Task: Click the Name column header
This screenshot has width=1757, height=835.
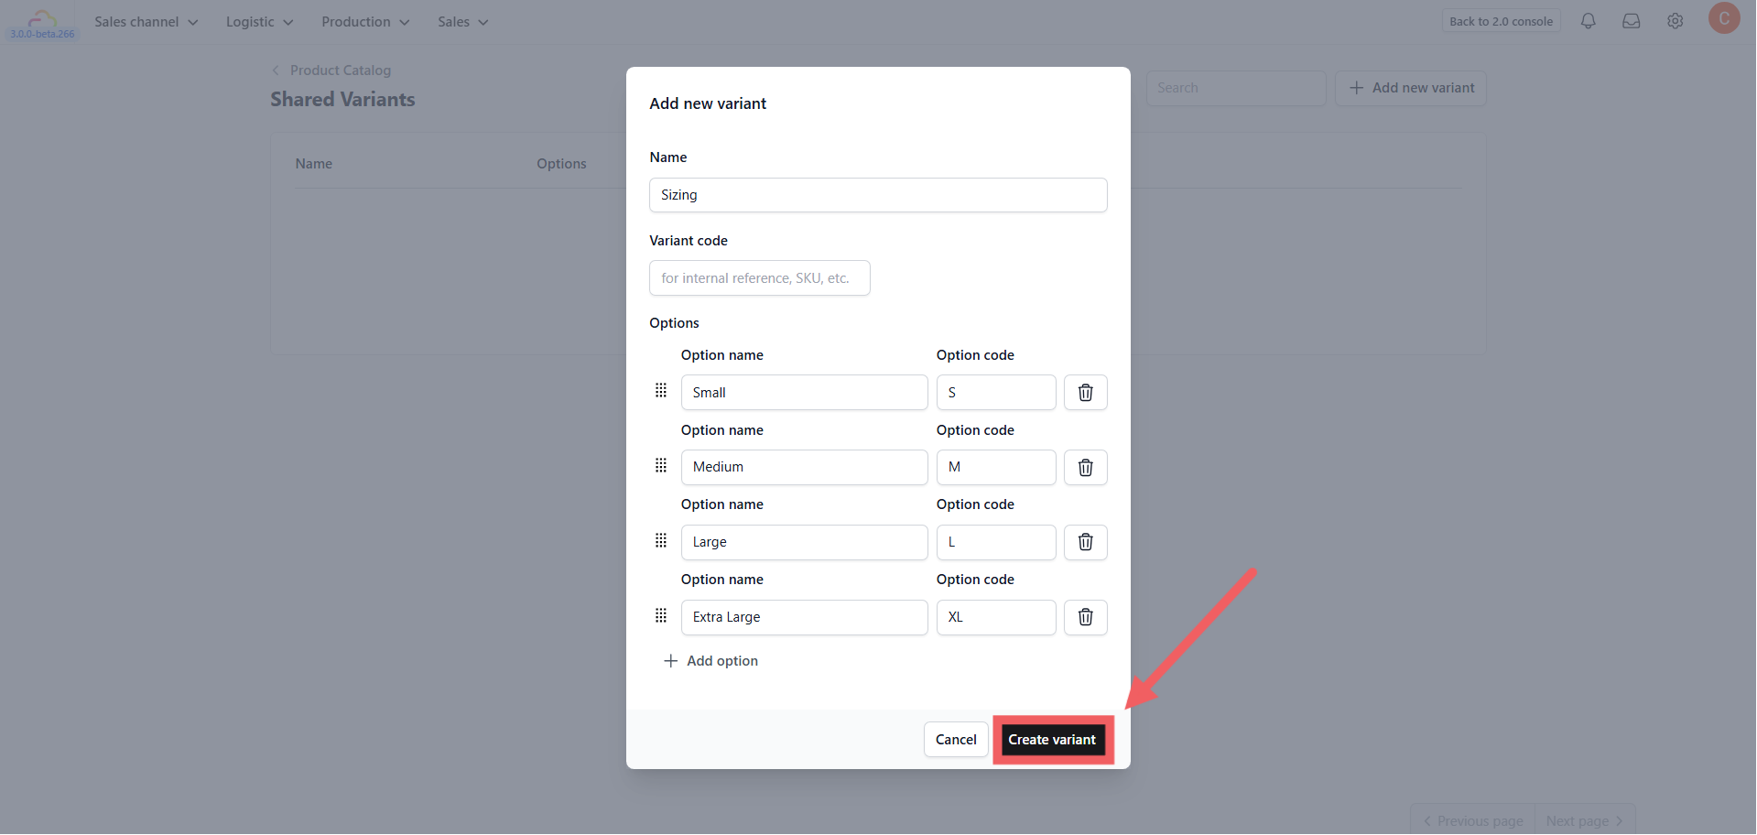Action: (314, 164)
